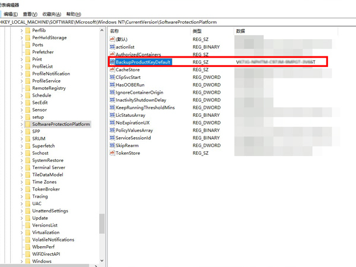The width and height of the screenshot is (356, 267).
Task: Expand the Virtualization key arrow
Action: tap(21, 233)
